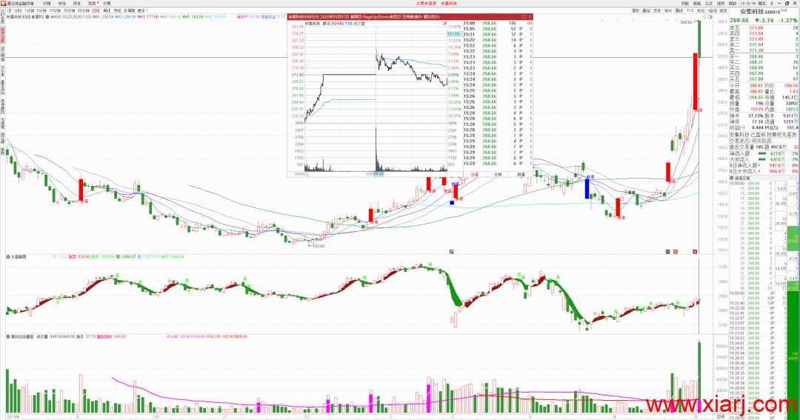The image size is (800, 420).
Task: Expand the 更多 periods list
Action: click(x=142, y=10)
